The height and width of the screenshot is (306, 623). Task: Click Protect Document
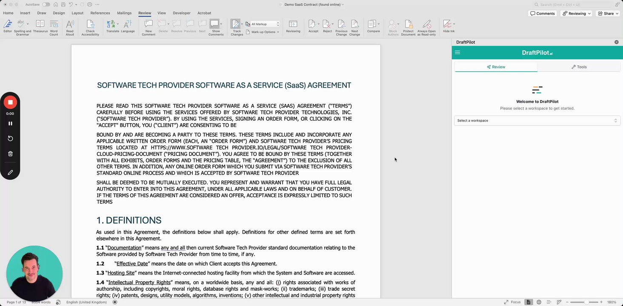[x=408, y=28]
